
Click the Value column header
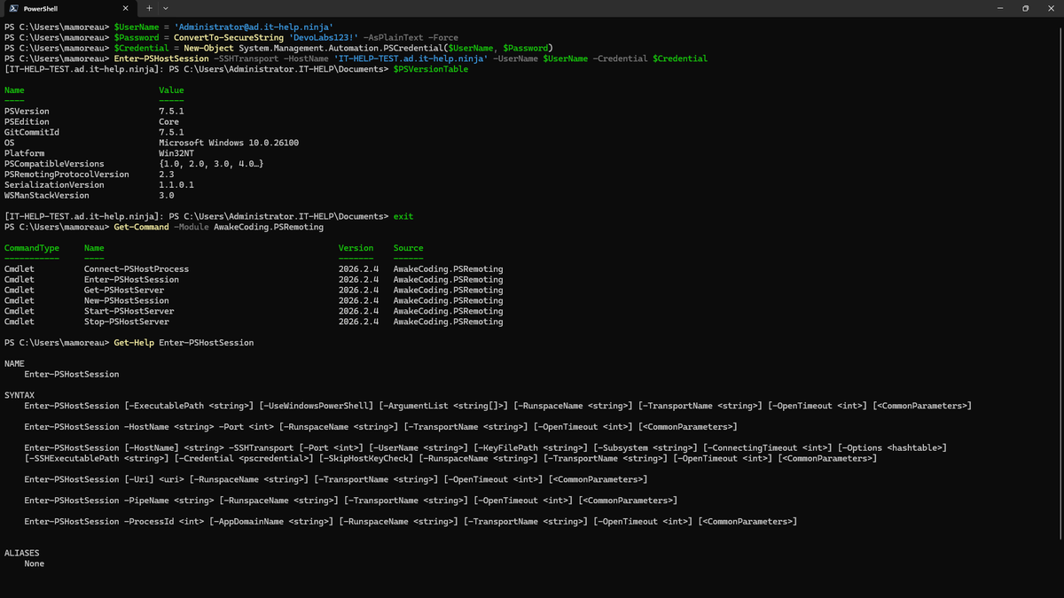click(x=171, y=90)
